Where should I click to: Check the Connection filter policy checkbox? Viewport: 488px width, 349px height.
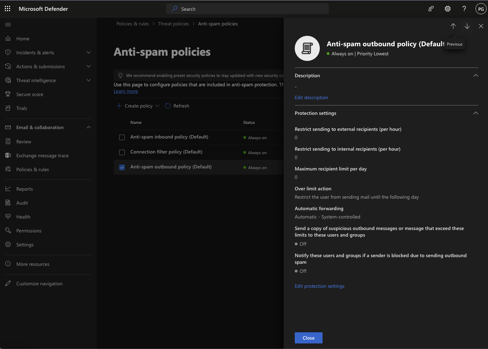click(122, 152)
